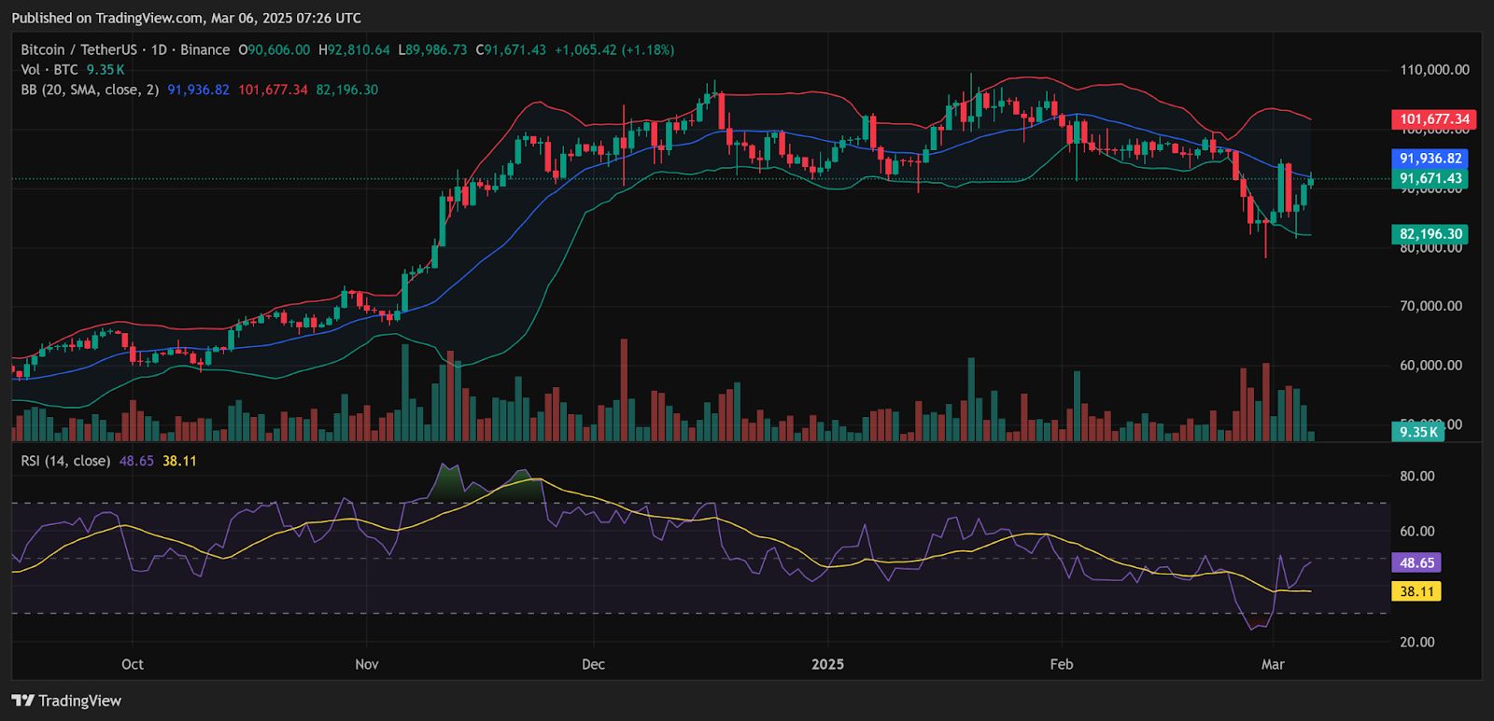Click the Published on TradingView.com header text

[x=186, y=18]
